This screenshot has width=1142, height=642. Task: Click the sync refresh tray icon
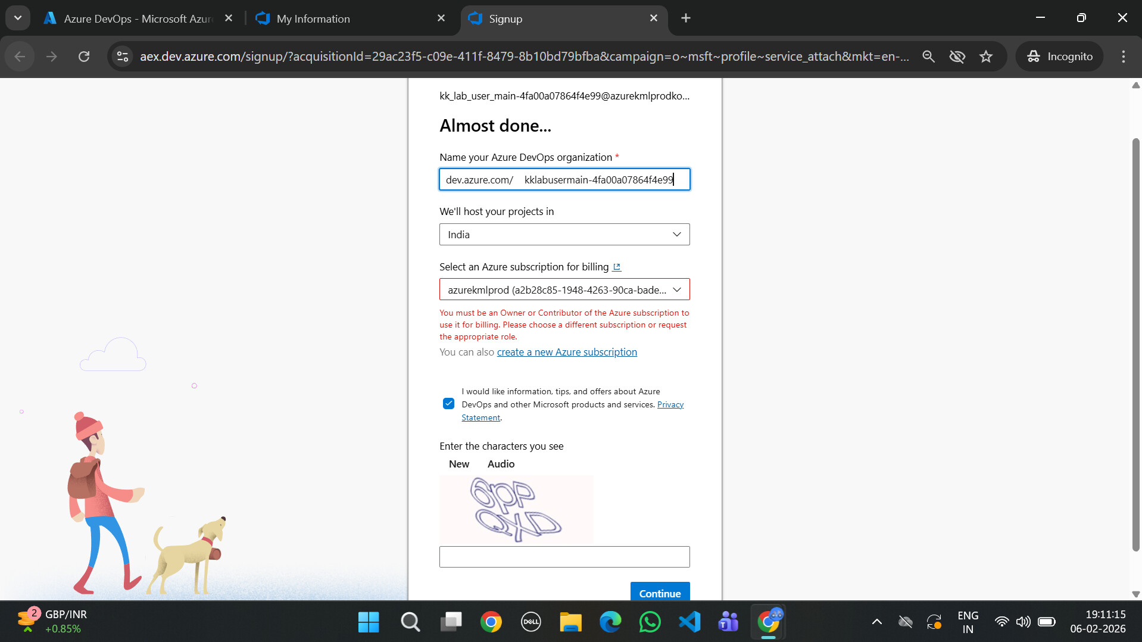tap(934, 622)
